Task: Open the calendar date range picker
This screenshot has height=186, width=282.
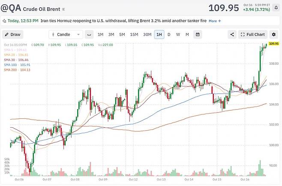Action: point(198,35)
